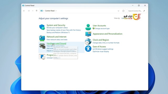Open Review your computer's status
Screen dimensions: 168x94
[57, 28]
